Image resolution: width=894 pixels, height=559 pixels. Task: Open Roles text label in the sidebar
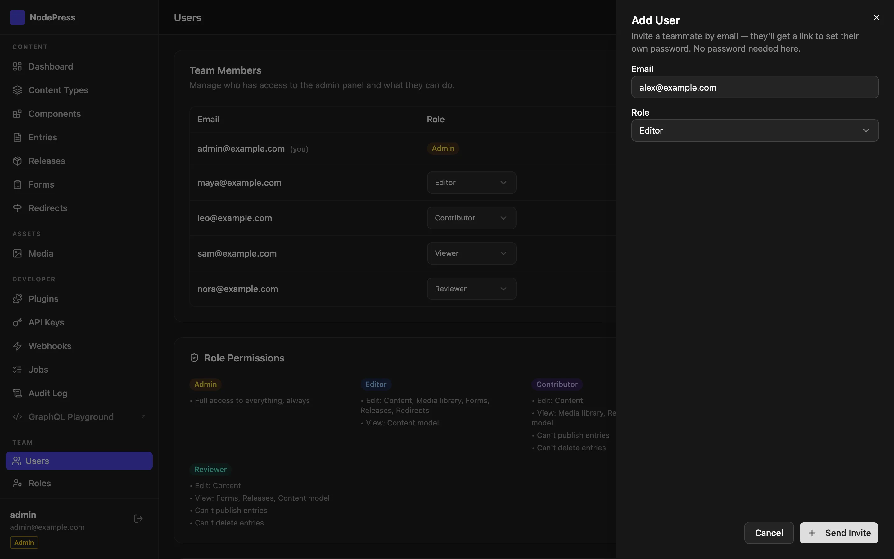click(x=40, y=483)
